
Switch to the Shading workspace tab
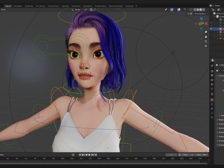point(65,6)
